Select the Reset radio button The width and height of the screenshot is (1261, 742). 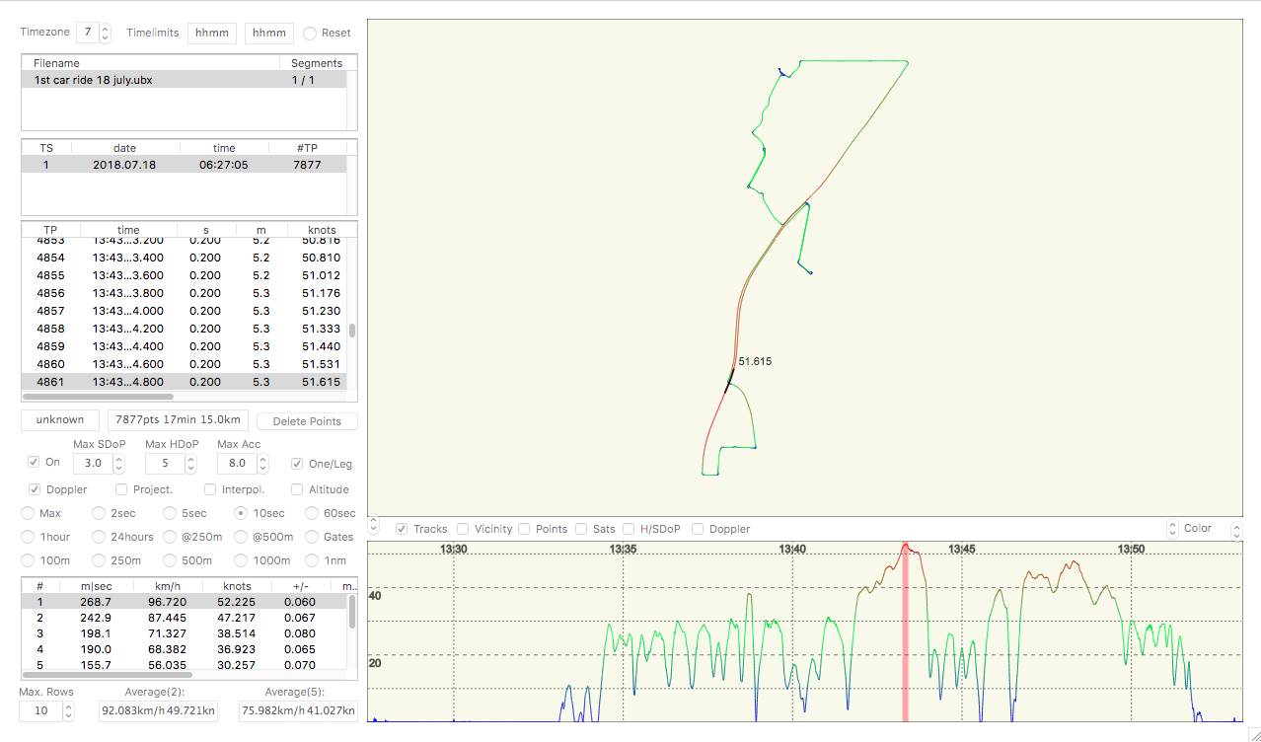[x=310, y=34]
